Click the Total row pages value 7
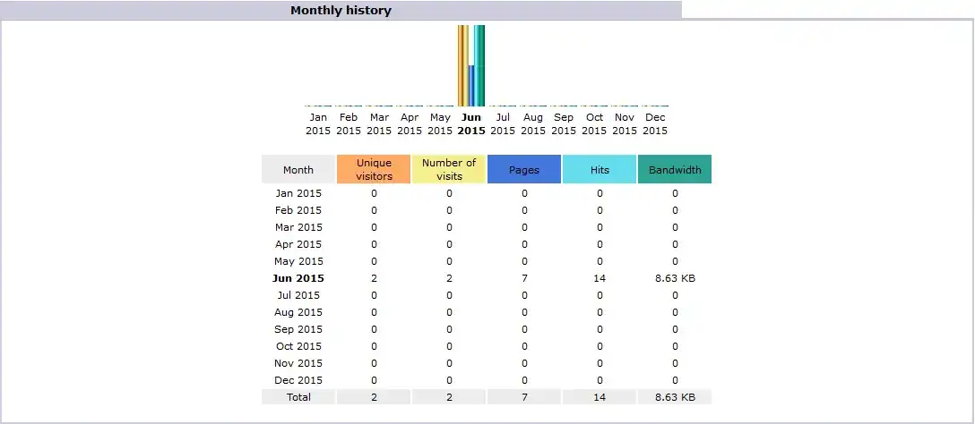The width and height of the screenshot is (975, 424). click(x=524, y=396)
